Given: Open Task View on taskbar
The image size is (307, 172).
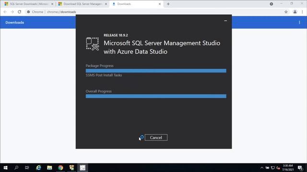Looking at the screenshot, I should click(x=27, y=168).
